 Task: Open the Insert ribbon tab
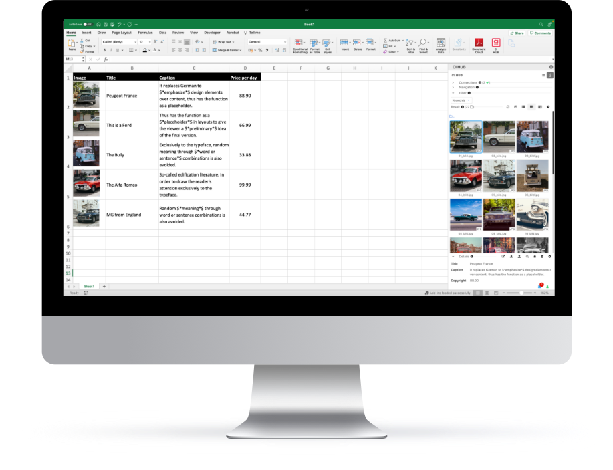86,33
